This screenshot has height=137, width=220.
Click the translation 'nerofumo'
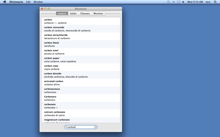click(x=50, y=46)
